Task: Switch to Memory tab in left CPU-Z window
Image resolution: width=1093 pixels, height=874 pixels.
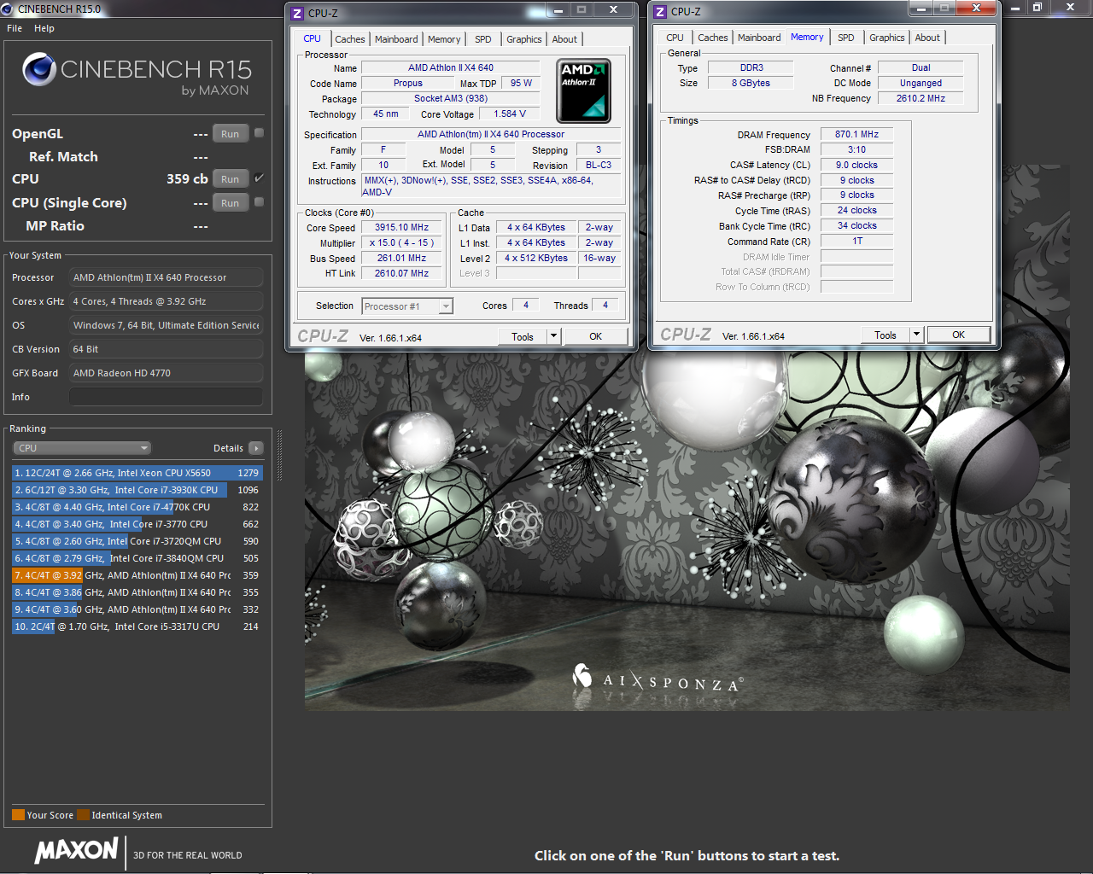Action: (444, 39)
